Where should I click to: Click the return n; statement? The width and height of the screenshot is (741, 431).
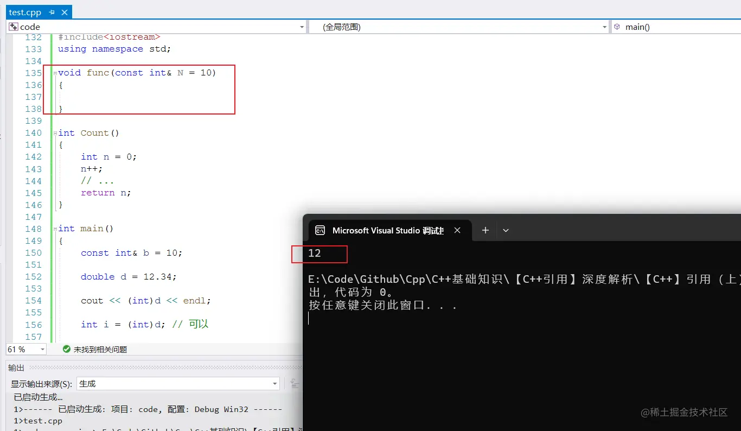click(x=106, y=193)
